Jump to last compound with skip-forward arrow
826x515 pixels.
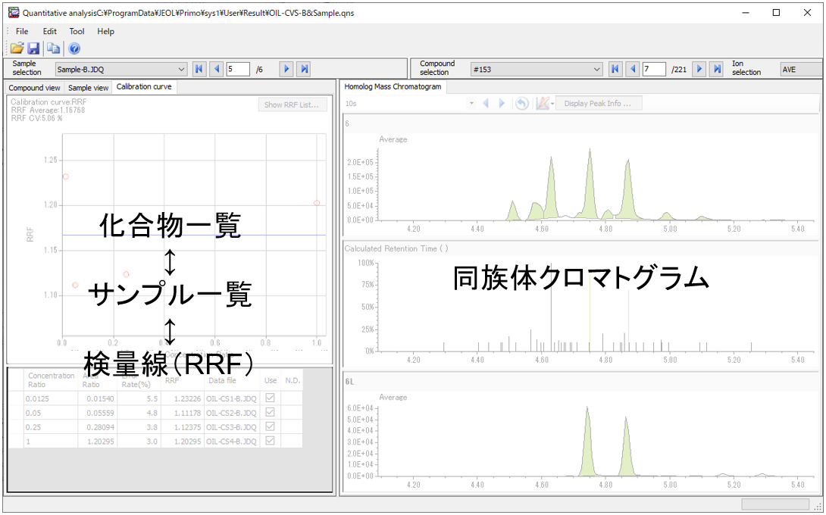point(716,69)
